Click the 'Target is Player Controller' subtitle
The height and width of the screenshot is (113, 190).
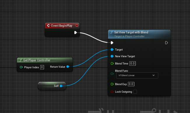[129, 36]
